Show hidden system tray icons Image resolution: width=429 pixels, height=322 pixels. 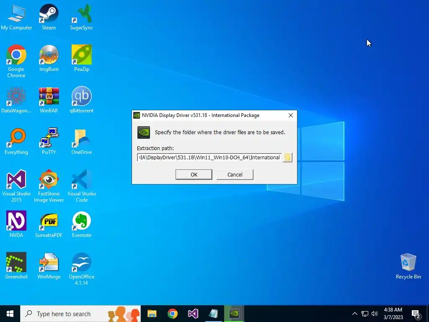(x=354, y=314)
